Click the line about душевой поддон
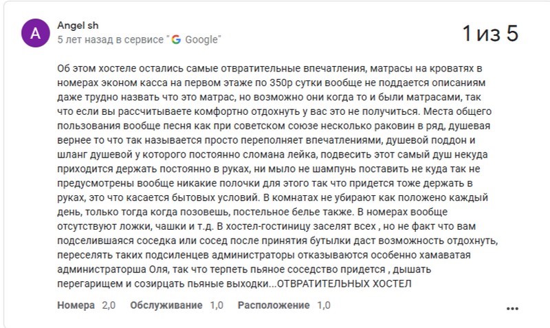The width and height of the screenshot is (550, 328). pyautogui.click(x=266, y=140)
